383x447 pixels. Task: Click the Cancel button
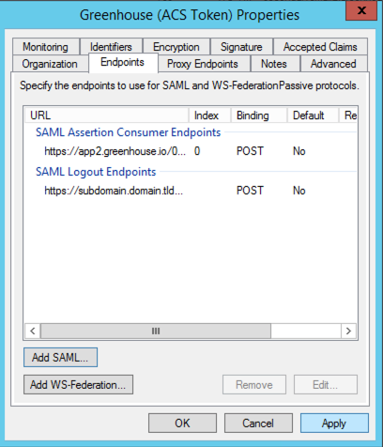click(258, 424)
